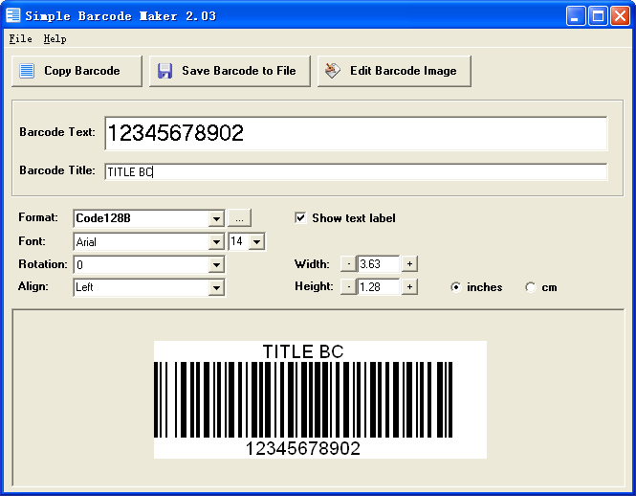Close the Simple Barcode Maker window
Image resolution: width=636 pixels, height=496 pixels.
(x=620, y=16)
